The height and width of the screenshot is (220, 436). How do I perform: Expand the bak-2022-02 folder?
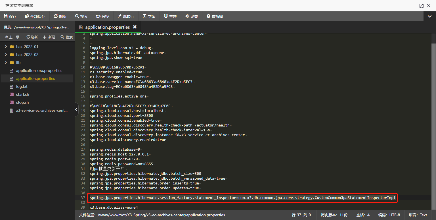(6, 55)
